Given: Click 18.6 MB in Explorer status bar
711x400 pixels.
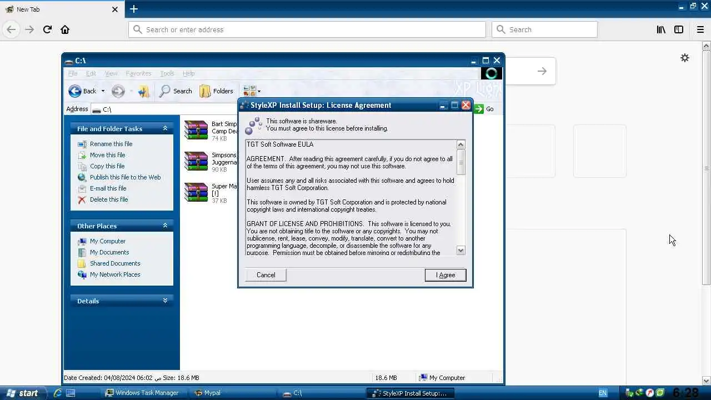Looking at the screenshot, I should pos(386,378).
